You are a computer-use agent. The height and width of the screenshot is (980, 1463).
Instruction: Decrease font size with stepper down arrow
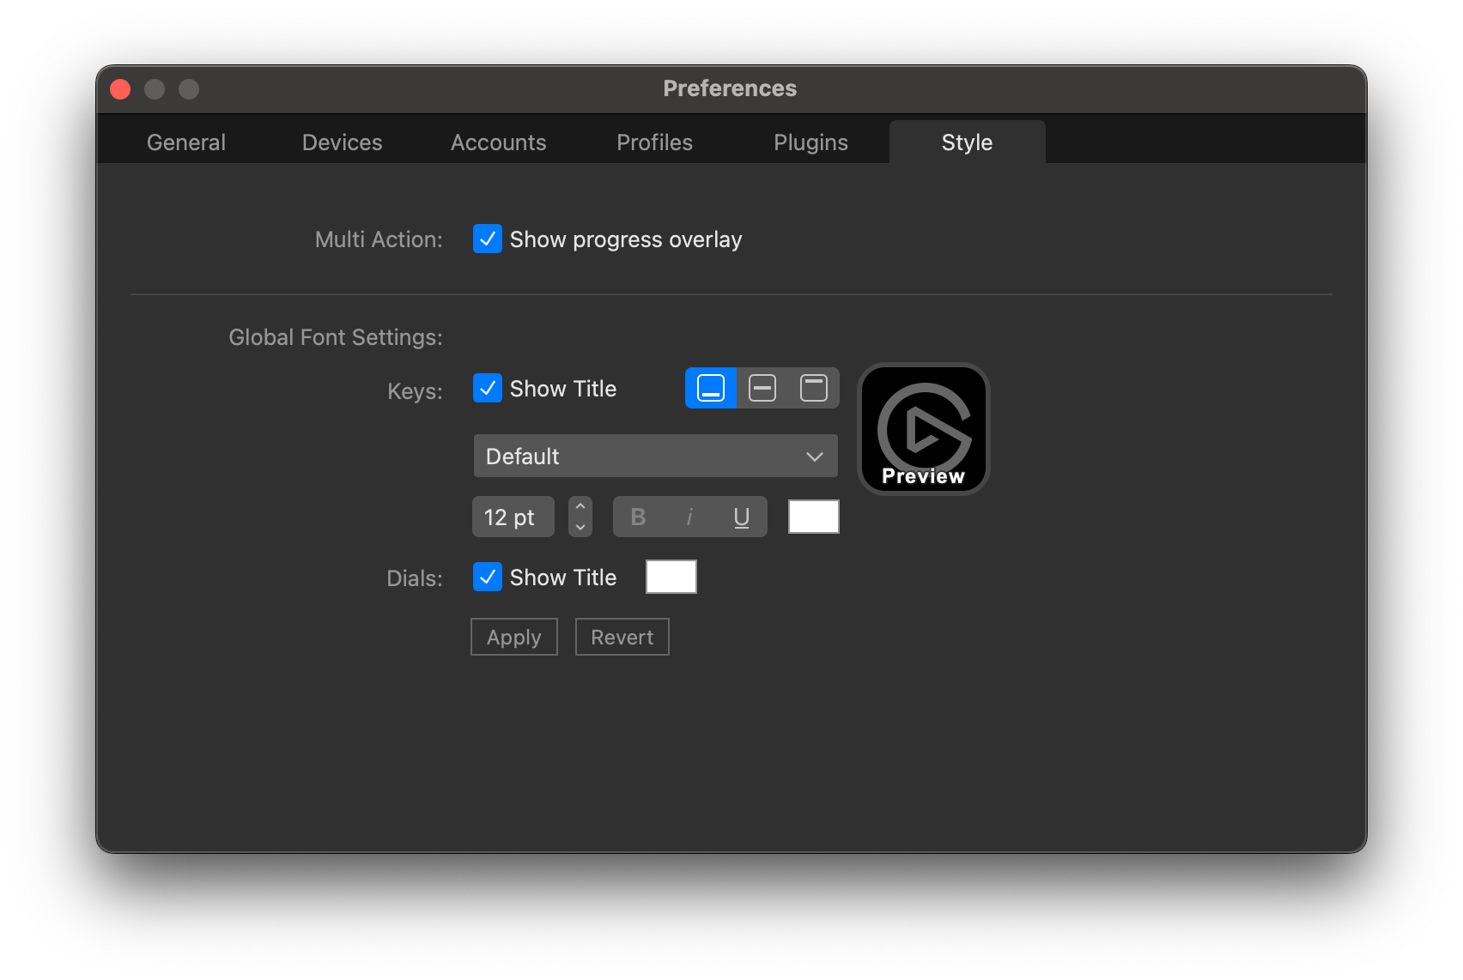coord(580,527)
